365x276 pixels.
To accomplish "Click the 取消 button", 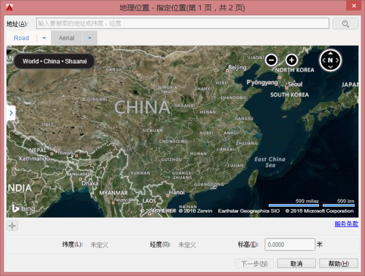I will 296,263.
